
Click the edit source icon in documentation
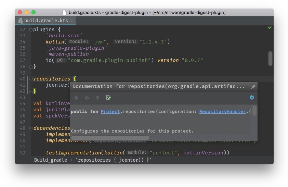click(x=108, y=98)
